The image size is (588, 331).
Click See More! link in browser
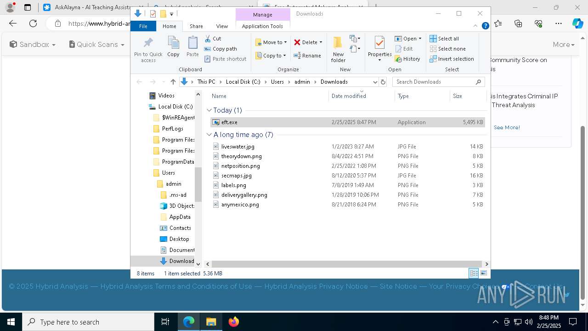[507, 127]
